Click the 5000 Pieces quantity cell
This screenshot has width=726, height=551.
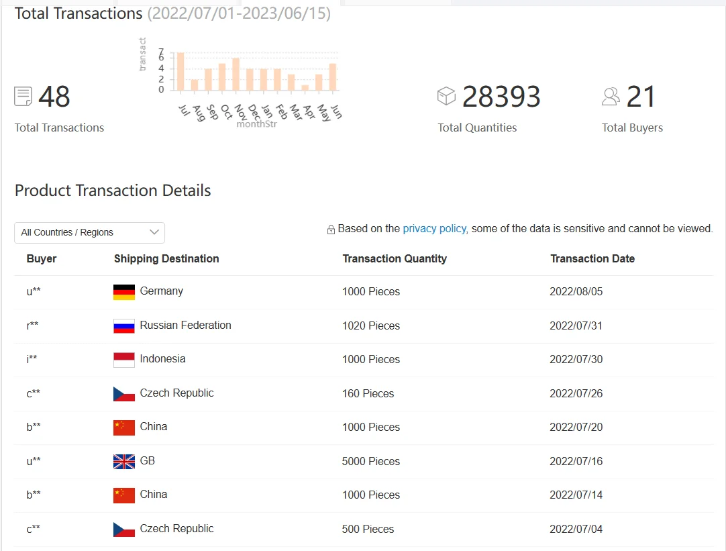(371, 461)
